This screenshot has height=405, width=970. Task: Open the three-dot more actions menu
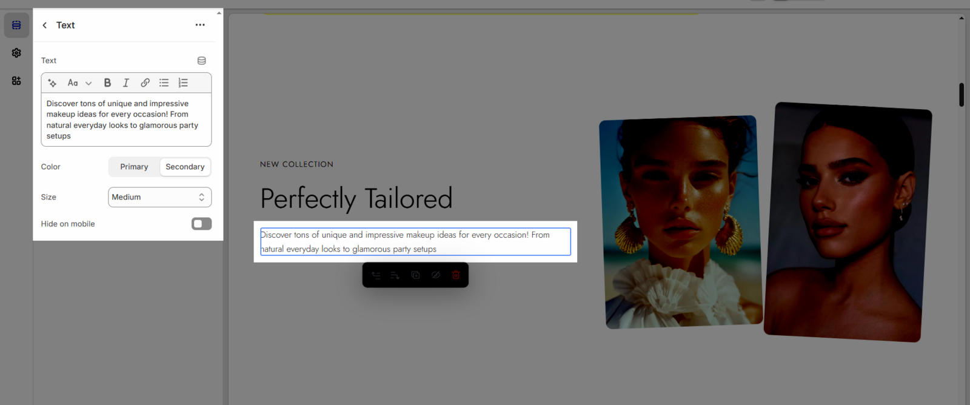tap(200, 25)
